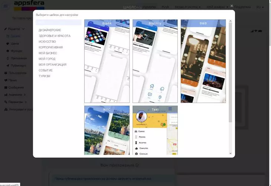Click ШАБЛОНЫ in the top navigation

[133, 7]
